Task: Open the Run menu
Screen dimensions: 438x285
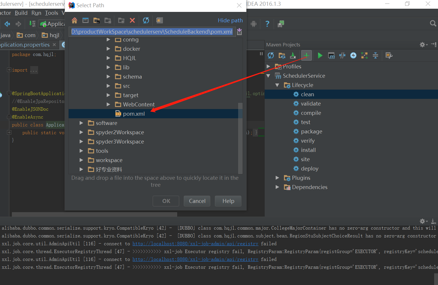Action: [x=36, y=13]
